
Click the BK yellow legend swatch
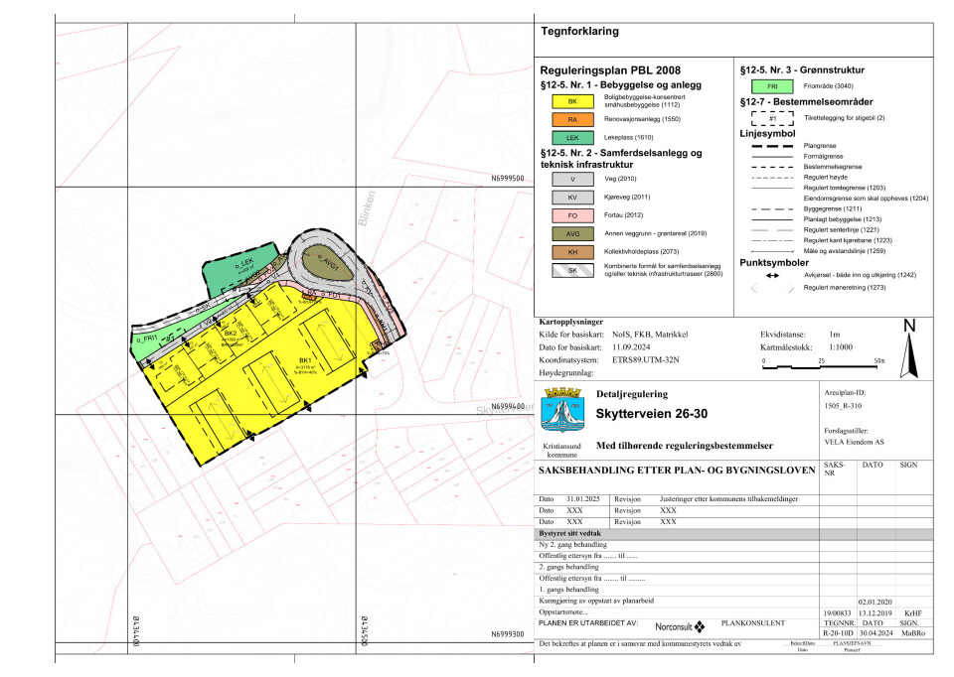click(572, 101)
